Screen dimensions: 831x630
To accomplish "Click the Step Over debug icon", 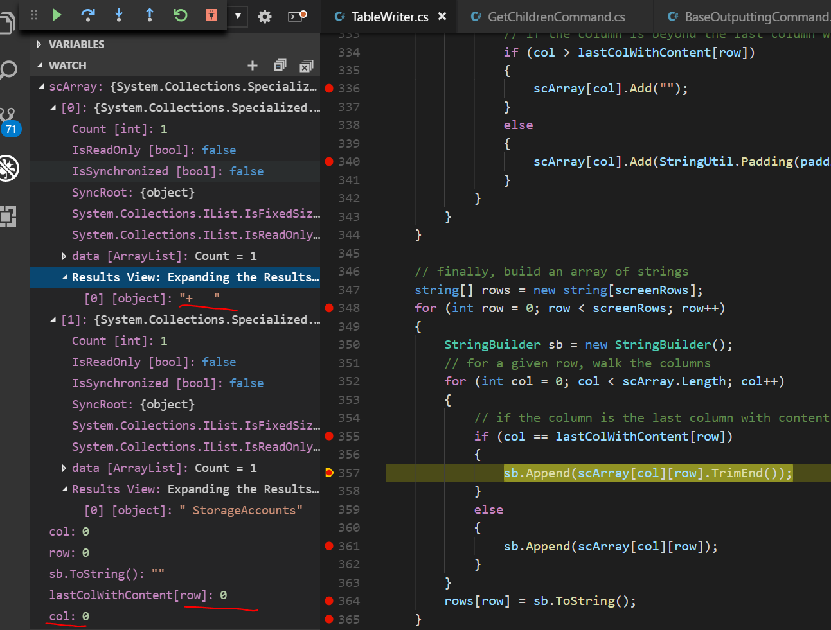I will coord(88,15).
